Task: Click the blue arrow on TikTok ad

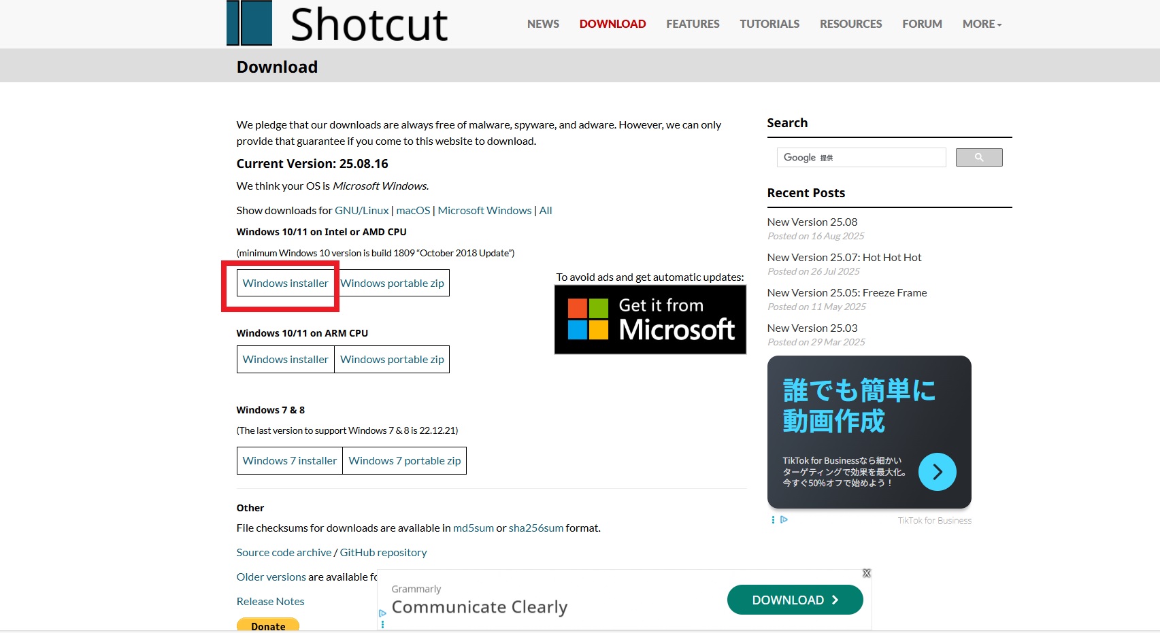Action: 937,472
